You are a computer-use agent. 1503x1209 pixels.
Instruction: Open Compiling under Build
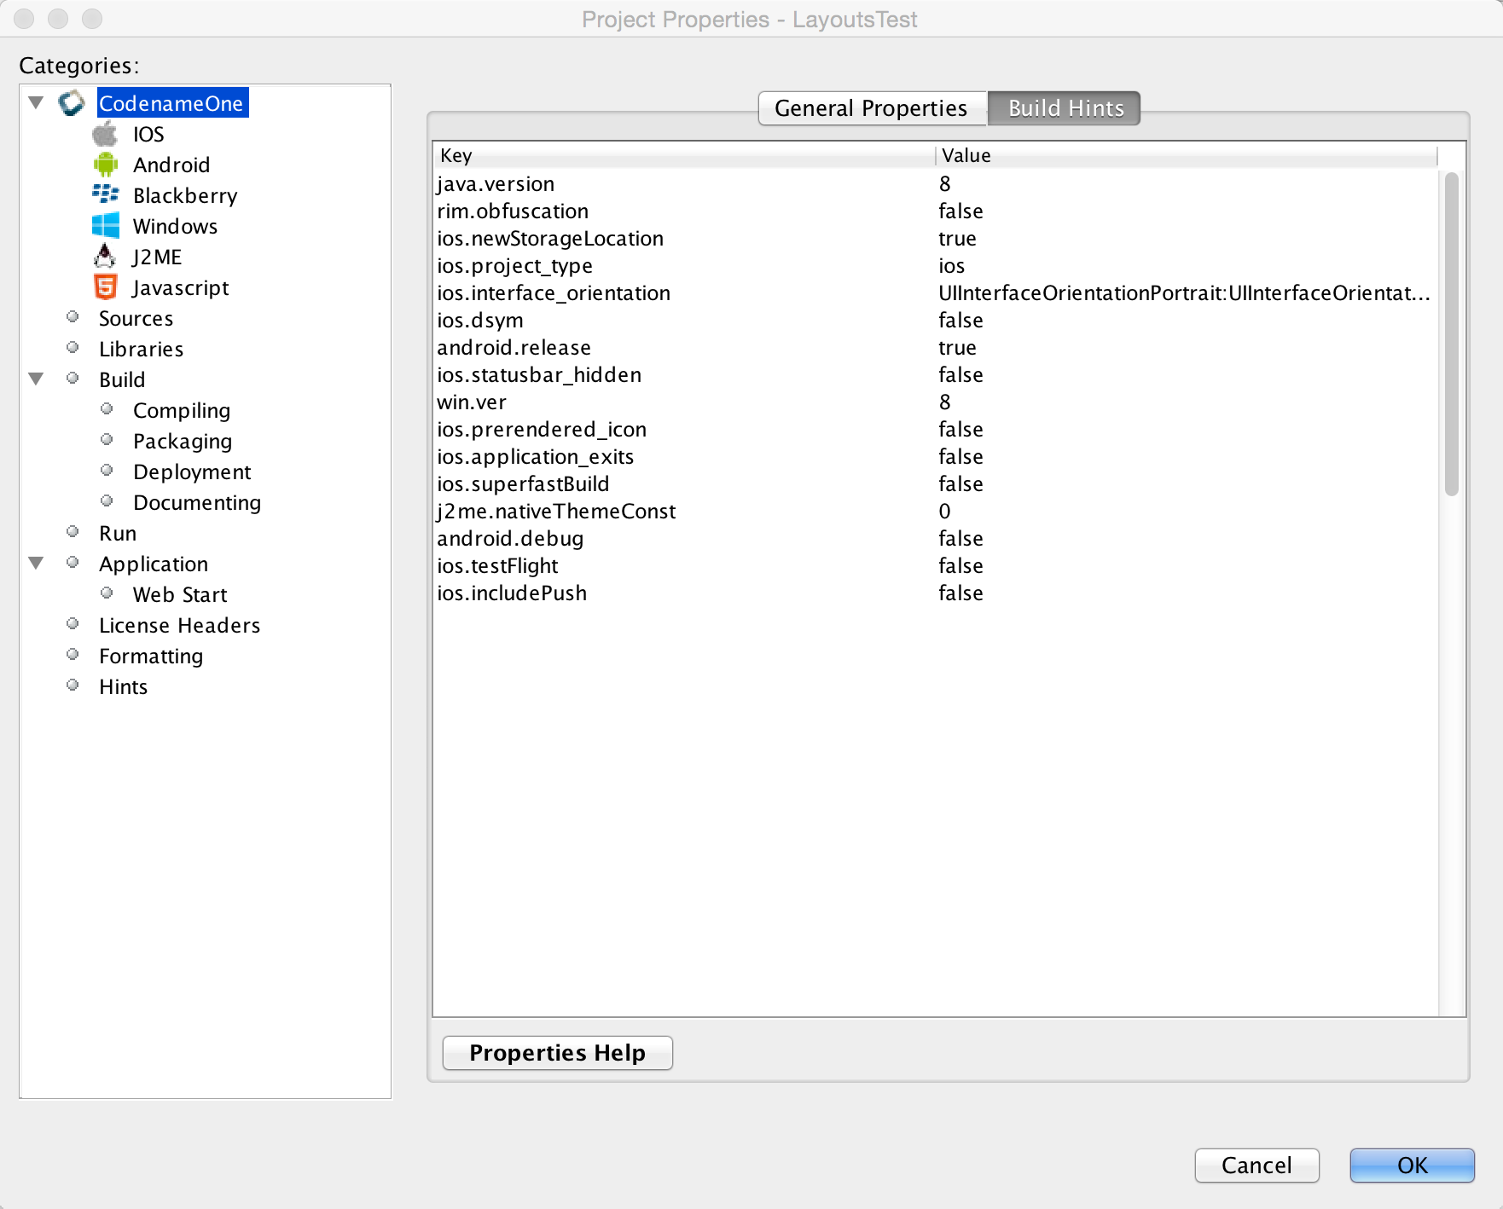(x=182, y=410)
